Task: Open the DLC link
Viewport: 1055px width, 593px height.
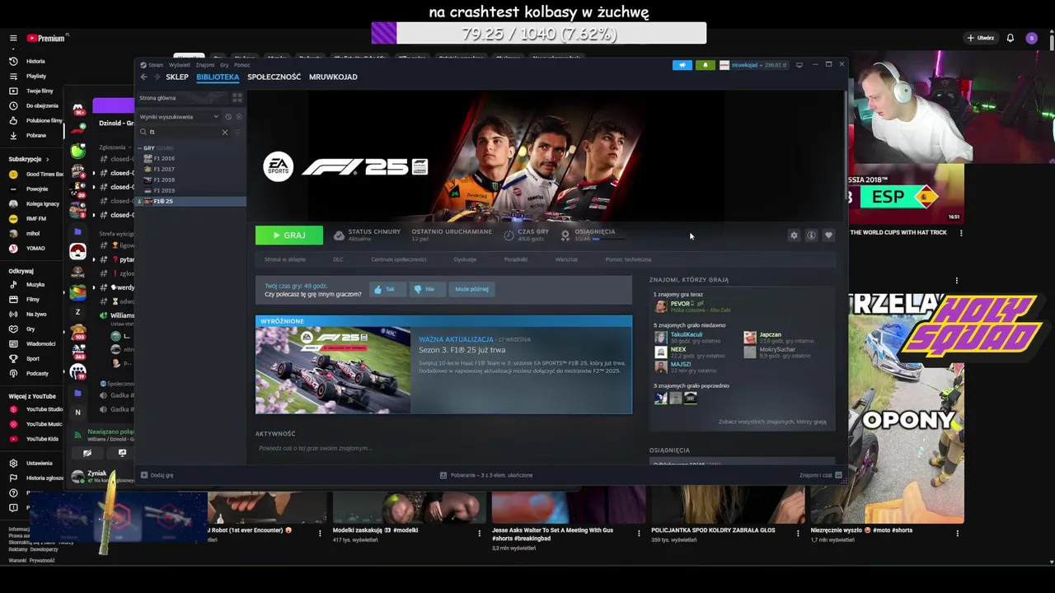Action: tap(338, 259)
